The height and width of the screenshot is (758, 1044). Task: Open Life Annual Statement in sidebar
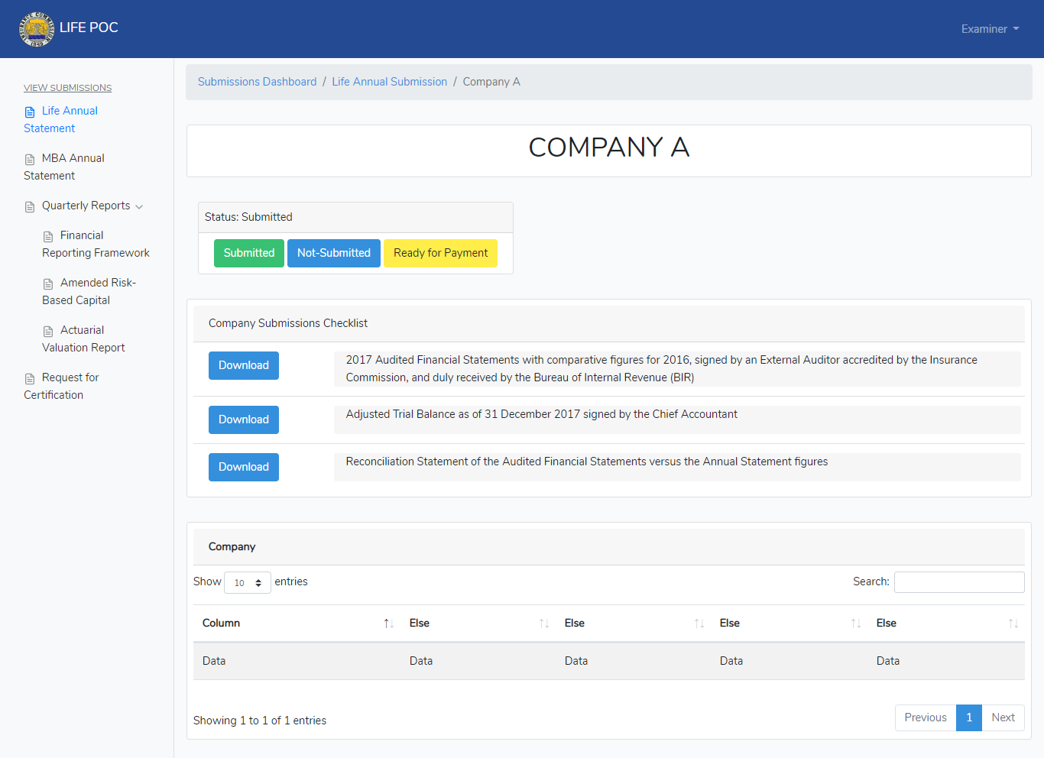point(61,119)
